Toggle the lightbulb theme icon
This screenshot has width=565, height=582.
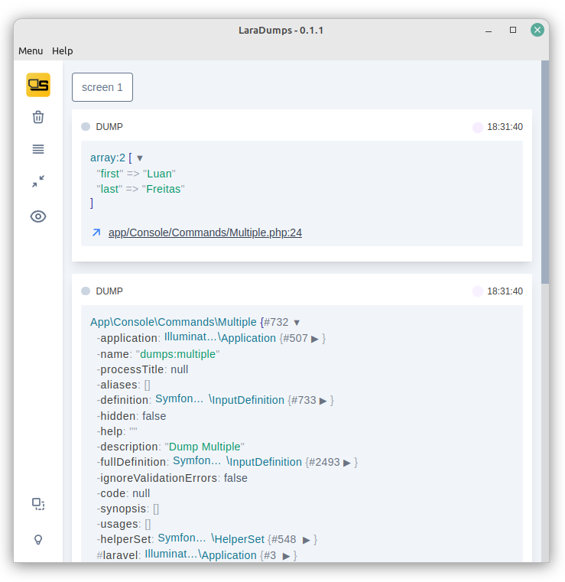tap(38, 540)
